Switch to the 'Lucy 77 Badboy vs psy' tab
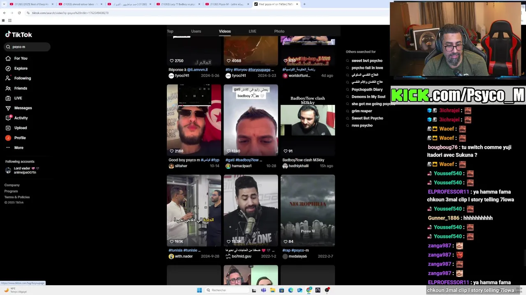Image resolution: width=526 pixels, height=295 pixels. (x=178, y=4)
